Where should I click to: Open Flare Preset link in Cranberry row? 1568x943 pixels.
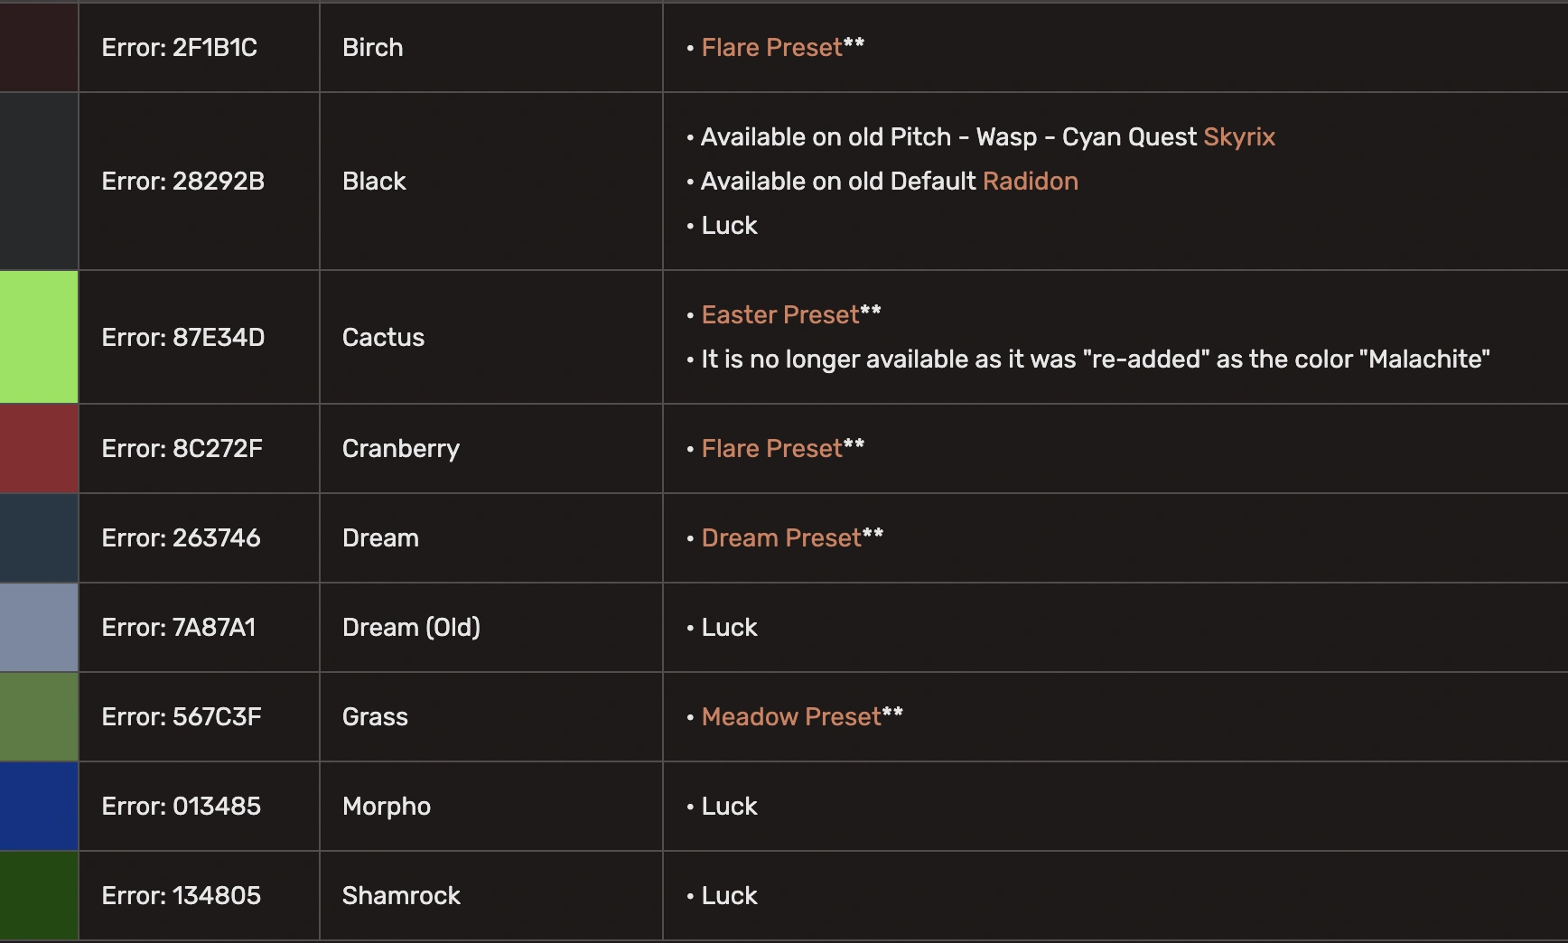pyautogui.click(x=771, y=449)
